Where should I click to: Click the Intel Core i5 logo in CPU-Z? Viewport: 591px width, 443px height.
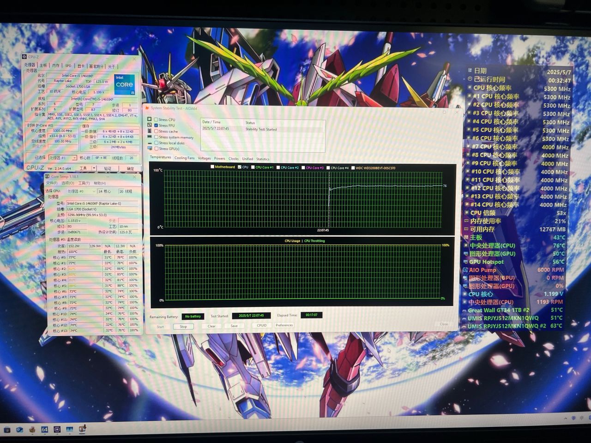(125, 85)
